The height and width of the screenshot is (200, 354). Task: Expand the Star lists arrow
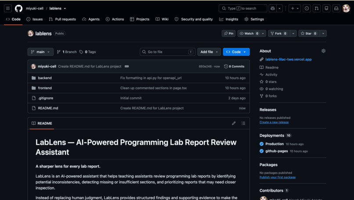tap(323, 33)
